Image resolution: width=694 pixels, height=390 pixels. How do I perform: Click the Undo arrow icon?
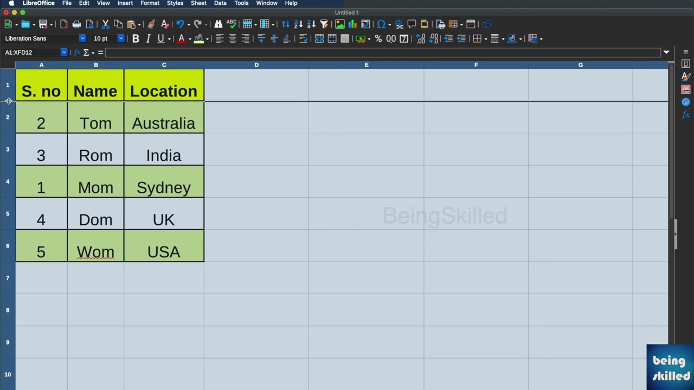pos(180,24)
